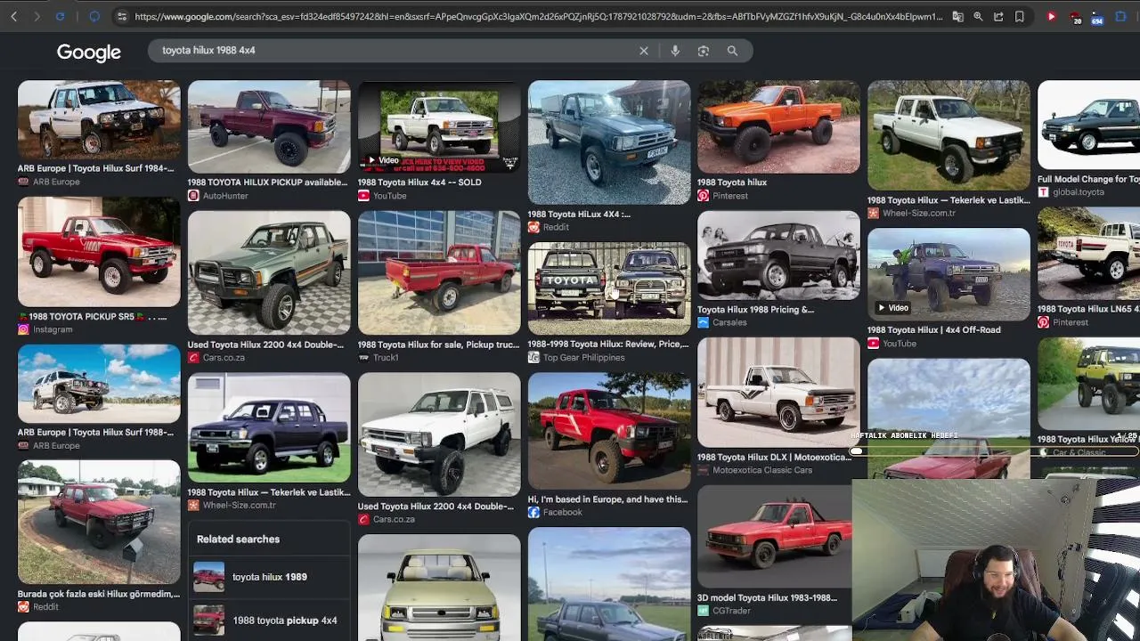Open 'Full Model Change for To' link

(x=1088, y=179)
